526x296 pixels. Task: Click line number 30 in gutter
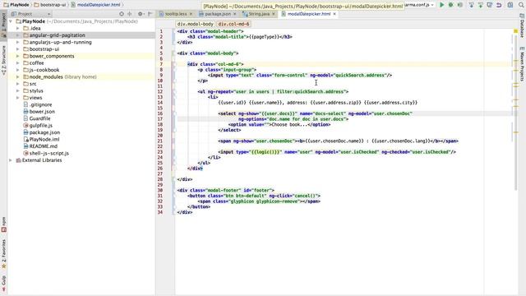(160, 190)
